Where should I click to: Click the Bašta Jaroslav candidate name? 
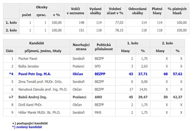pos(29,66)
